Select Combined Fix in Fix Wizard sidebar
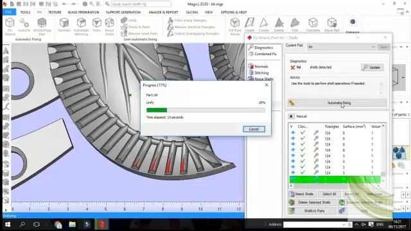Image resolution: width=411 pixels, height=231 pixels. pyautogui.click(x=263, y=54)
